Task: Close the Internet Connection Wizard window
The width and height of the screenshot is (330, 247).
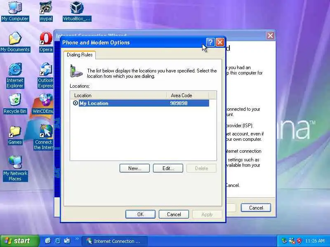Action: [270, 36]
